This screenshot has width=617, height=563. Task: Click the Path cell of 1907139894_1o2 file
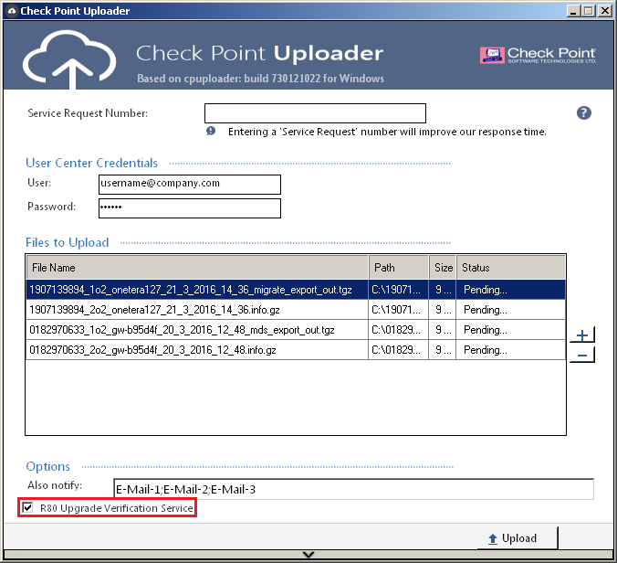point(398,290)
